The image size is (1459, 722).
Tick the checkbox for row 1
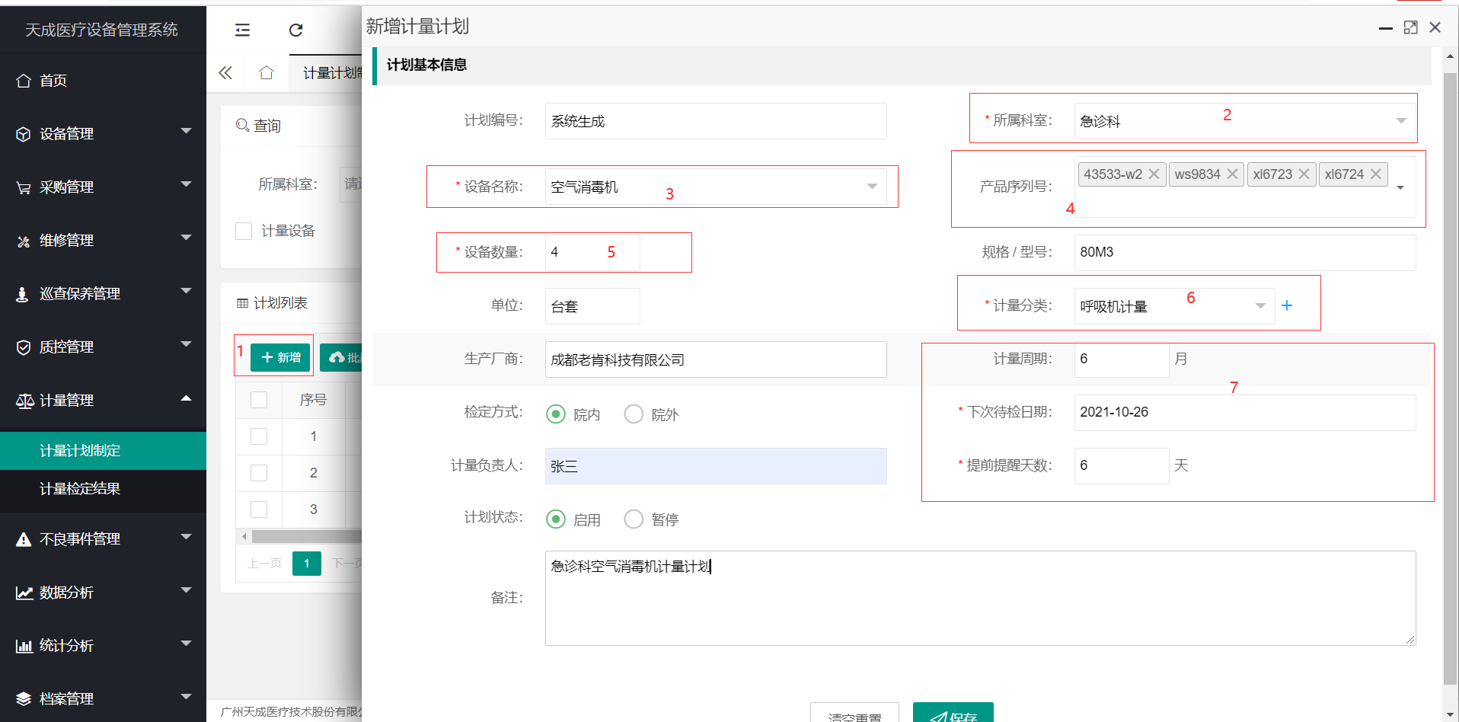click(259, 436)
